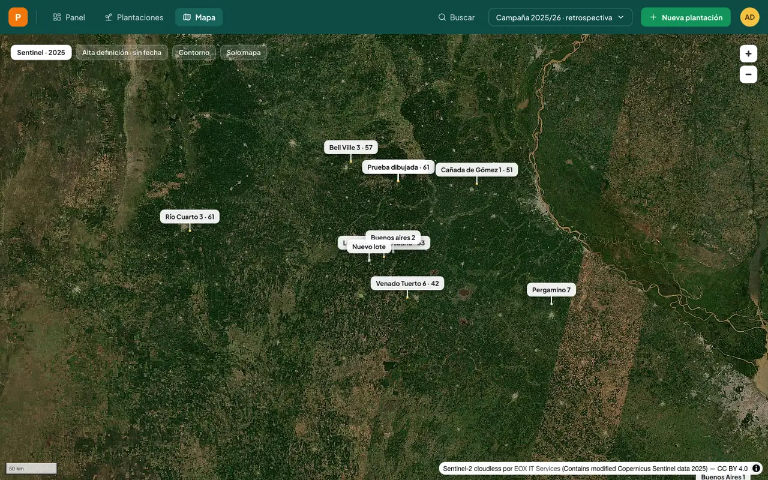Select the Nuevo lote map label

[x=369, y=247]
